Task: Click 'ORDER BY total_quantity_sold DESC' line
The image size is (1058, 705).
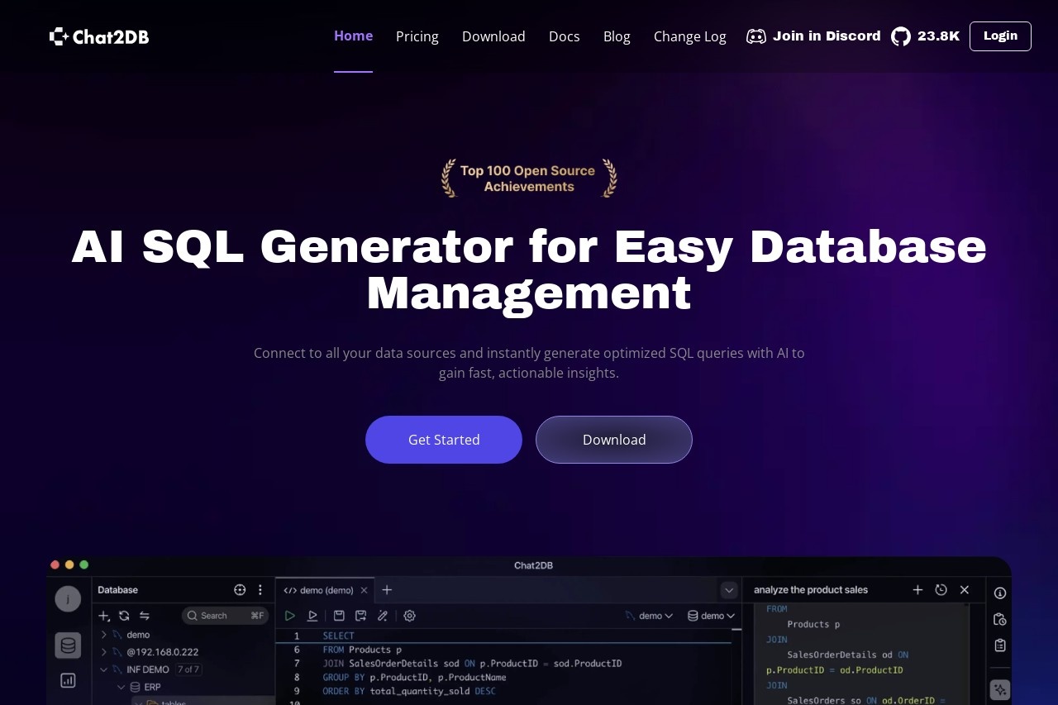Action: coord(409,691)
